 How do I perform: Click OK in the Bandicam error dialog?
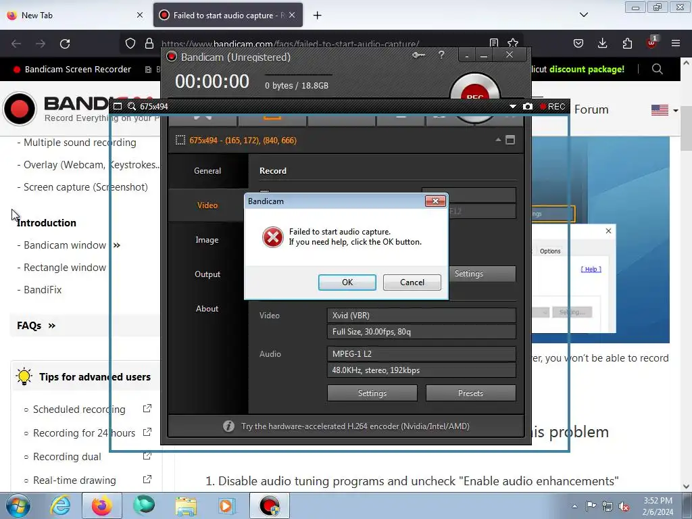[347, 282]
